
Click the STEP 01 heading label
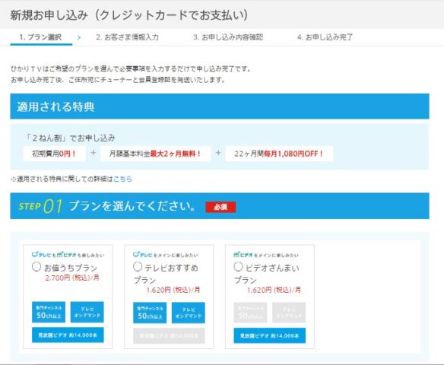tap(40, 206)
